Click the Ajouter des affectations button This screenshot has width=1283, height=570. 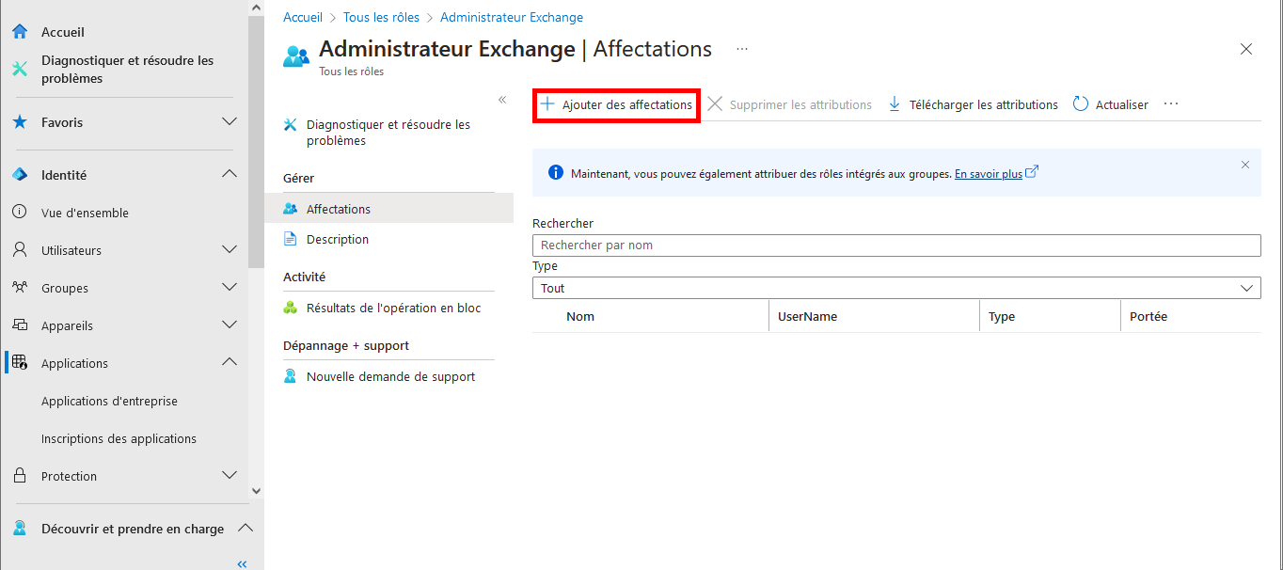pyautogui.click(x=616, y=104)
